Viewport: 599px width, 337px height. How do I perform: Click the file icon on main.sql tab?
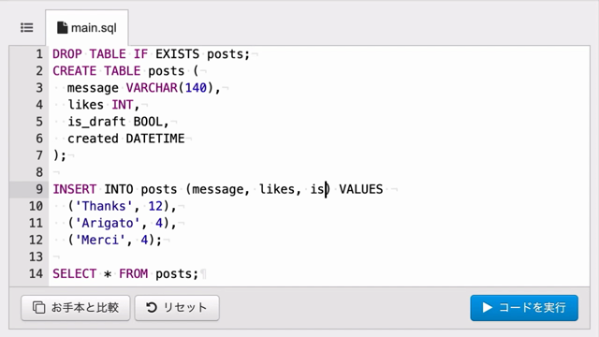(x=62, y=27)
